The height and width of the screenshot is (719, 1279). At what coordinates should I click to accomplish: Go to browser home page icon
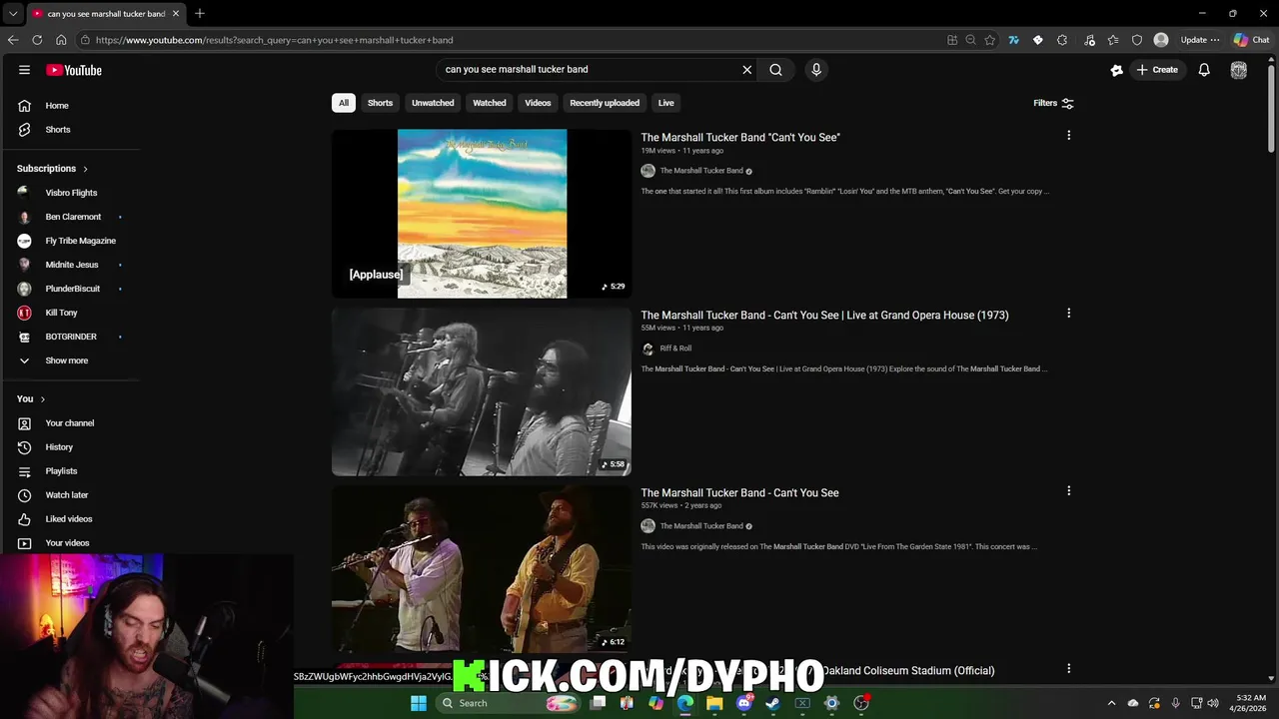[61, 40]
